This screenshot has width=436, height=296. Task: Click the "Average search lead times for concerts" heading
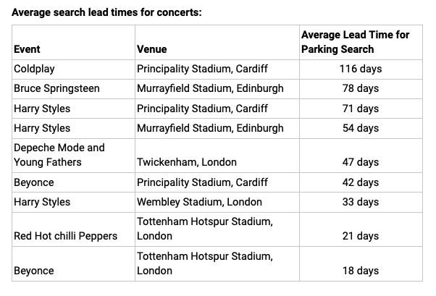(107, 12)
